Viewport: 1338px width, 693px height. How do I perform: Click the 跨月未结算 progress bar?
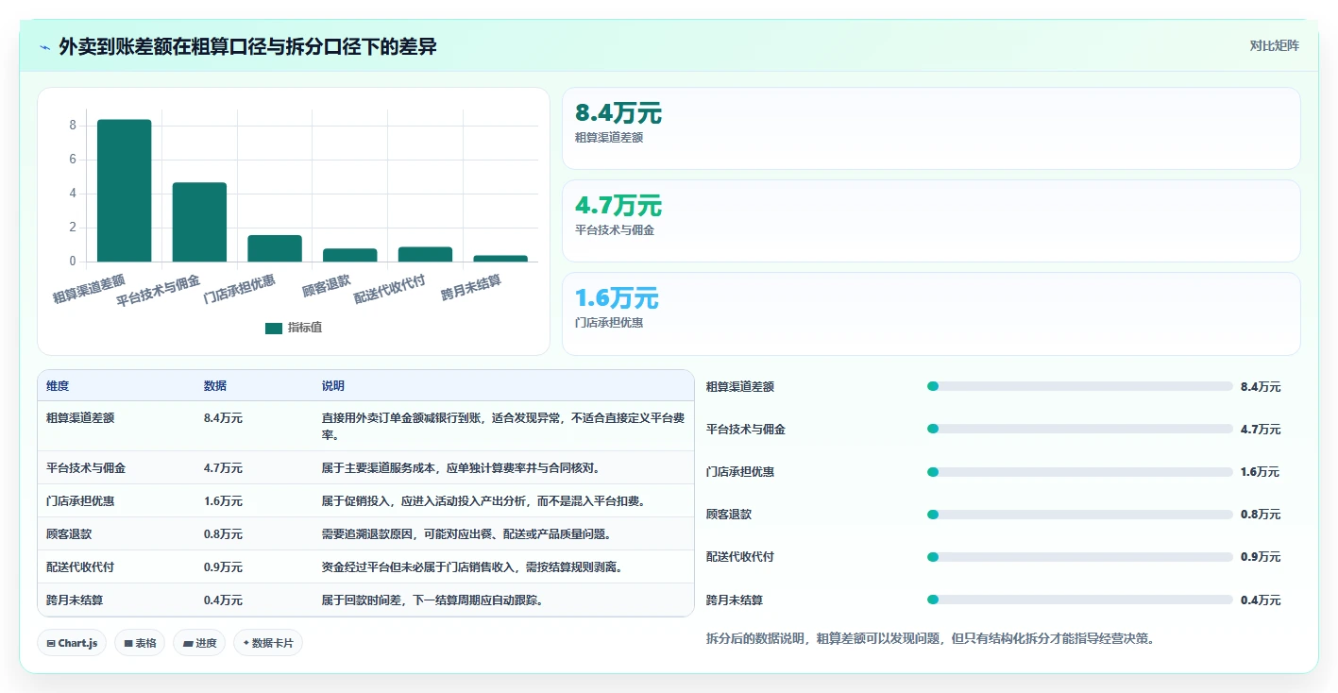(1080, 600)
